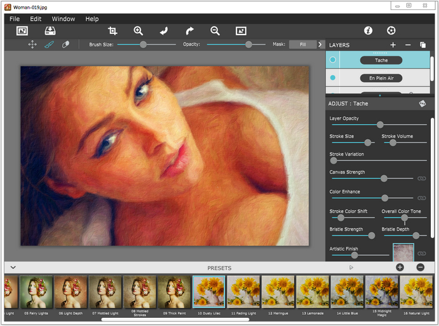This screenshot has height=326, width=439.
Task: Toggle visibility of En Plein Air layer
Action: 332,78
